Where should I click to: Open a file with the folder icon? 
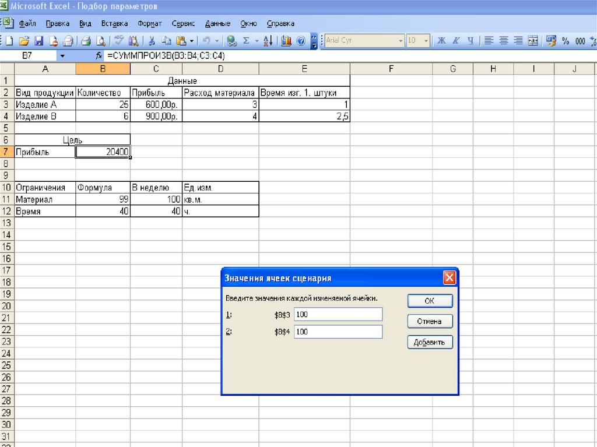(24, 41)
